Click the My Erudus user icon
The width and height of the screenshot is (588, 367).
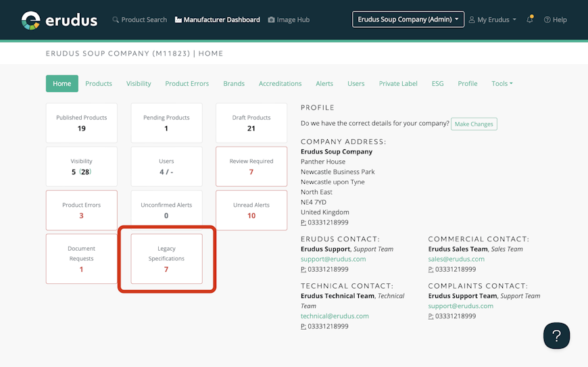(x=472, y=20)
